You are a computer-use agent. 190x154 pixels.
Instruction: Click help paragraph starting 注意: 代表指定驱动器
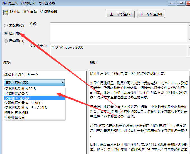coord(139,131)
